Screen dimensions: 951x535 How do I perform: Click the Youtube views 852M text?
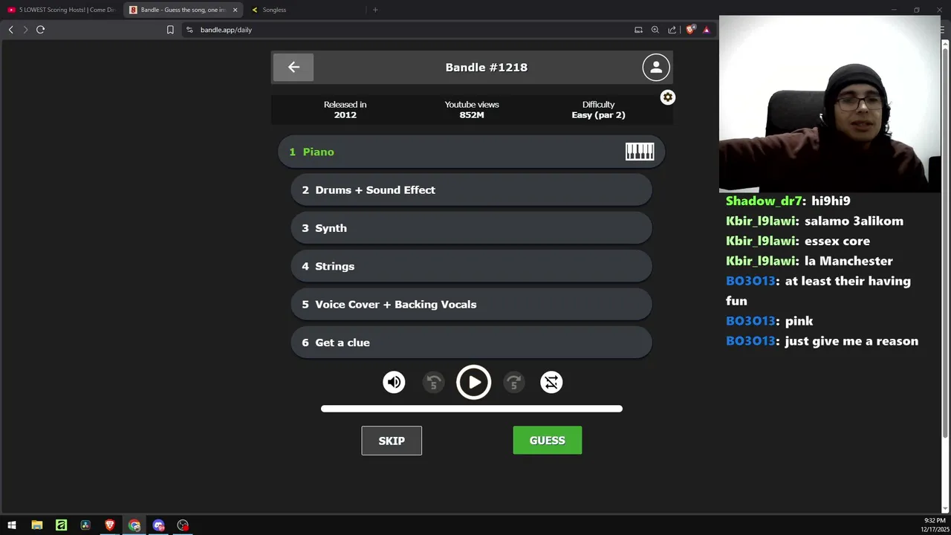tap(472, 110)
